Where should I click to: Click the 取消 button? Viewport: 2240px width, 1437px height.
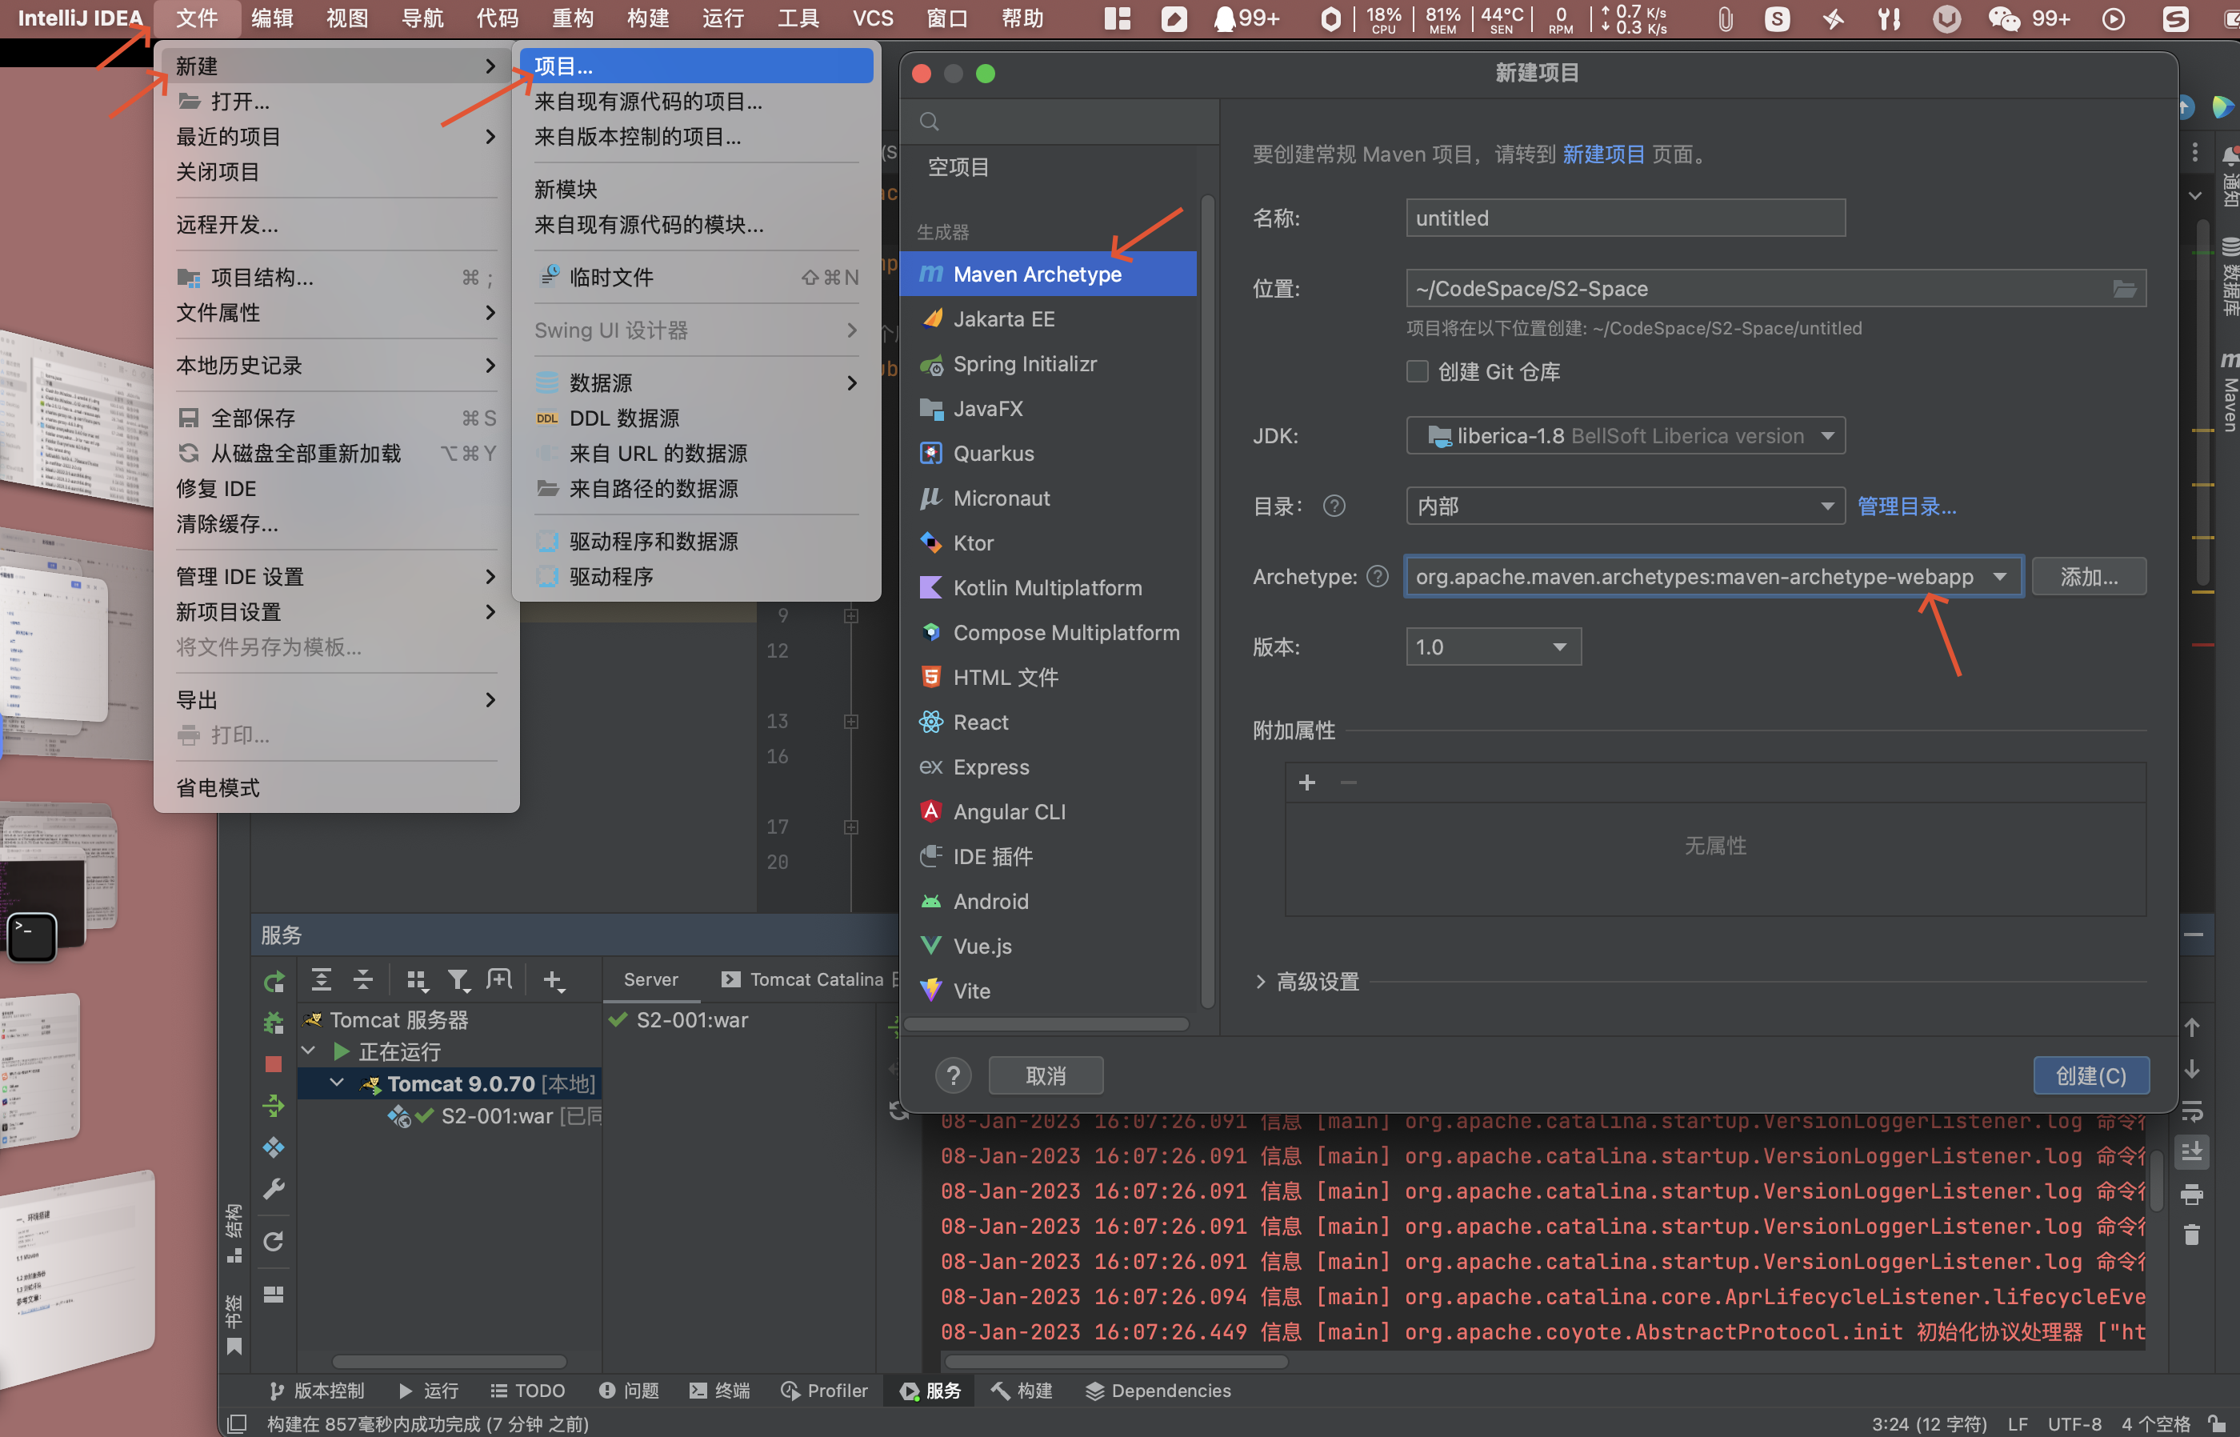(x=1045, y=1076)
